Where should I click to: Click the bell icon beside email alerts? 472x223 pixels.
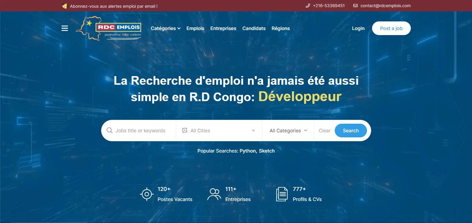[x=64, y=6]
